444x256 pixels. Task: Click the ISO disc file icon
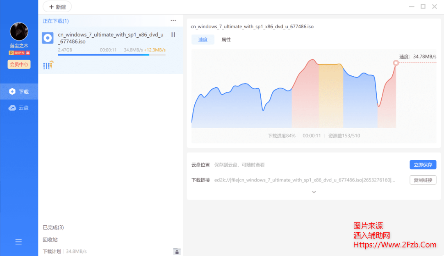coord(48,38)
